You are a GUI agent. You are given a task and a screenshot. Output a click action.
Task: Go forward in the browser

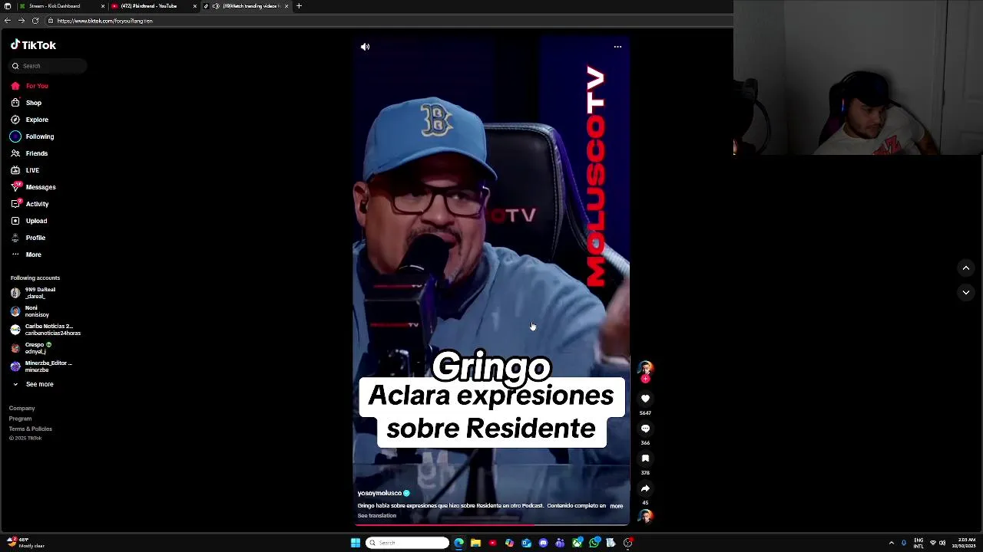tap(22, 21)
